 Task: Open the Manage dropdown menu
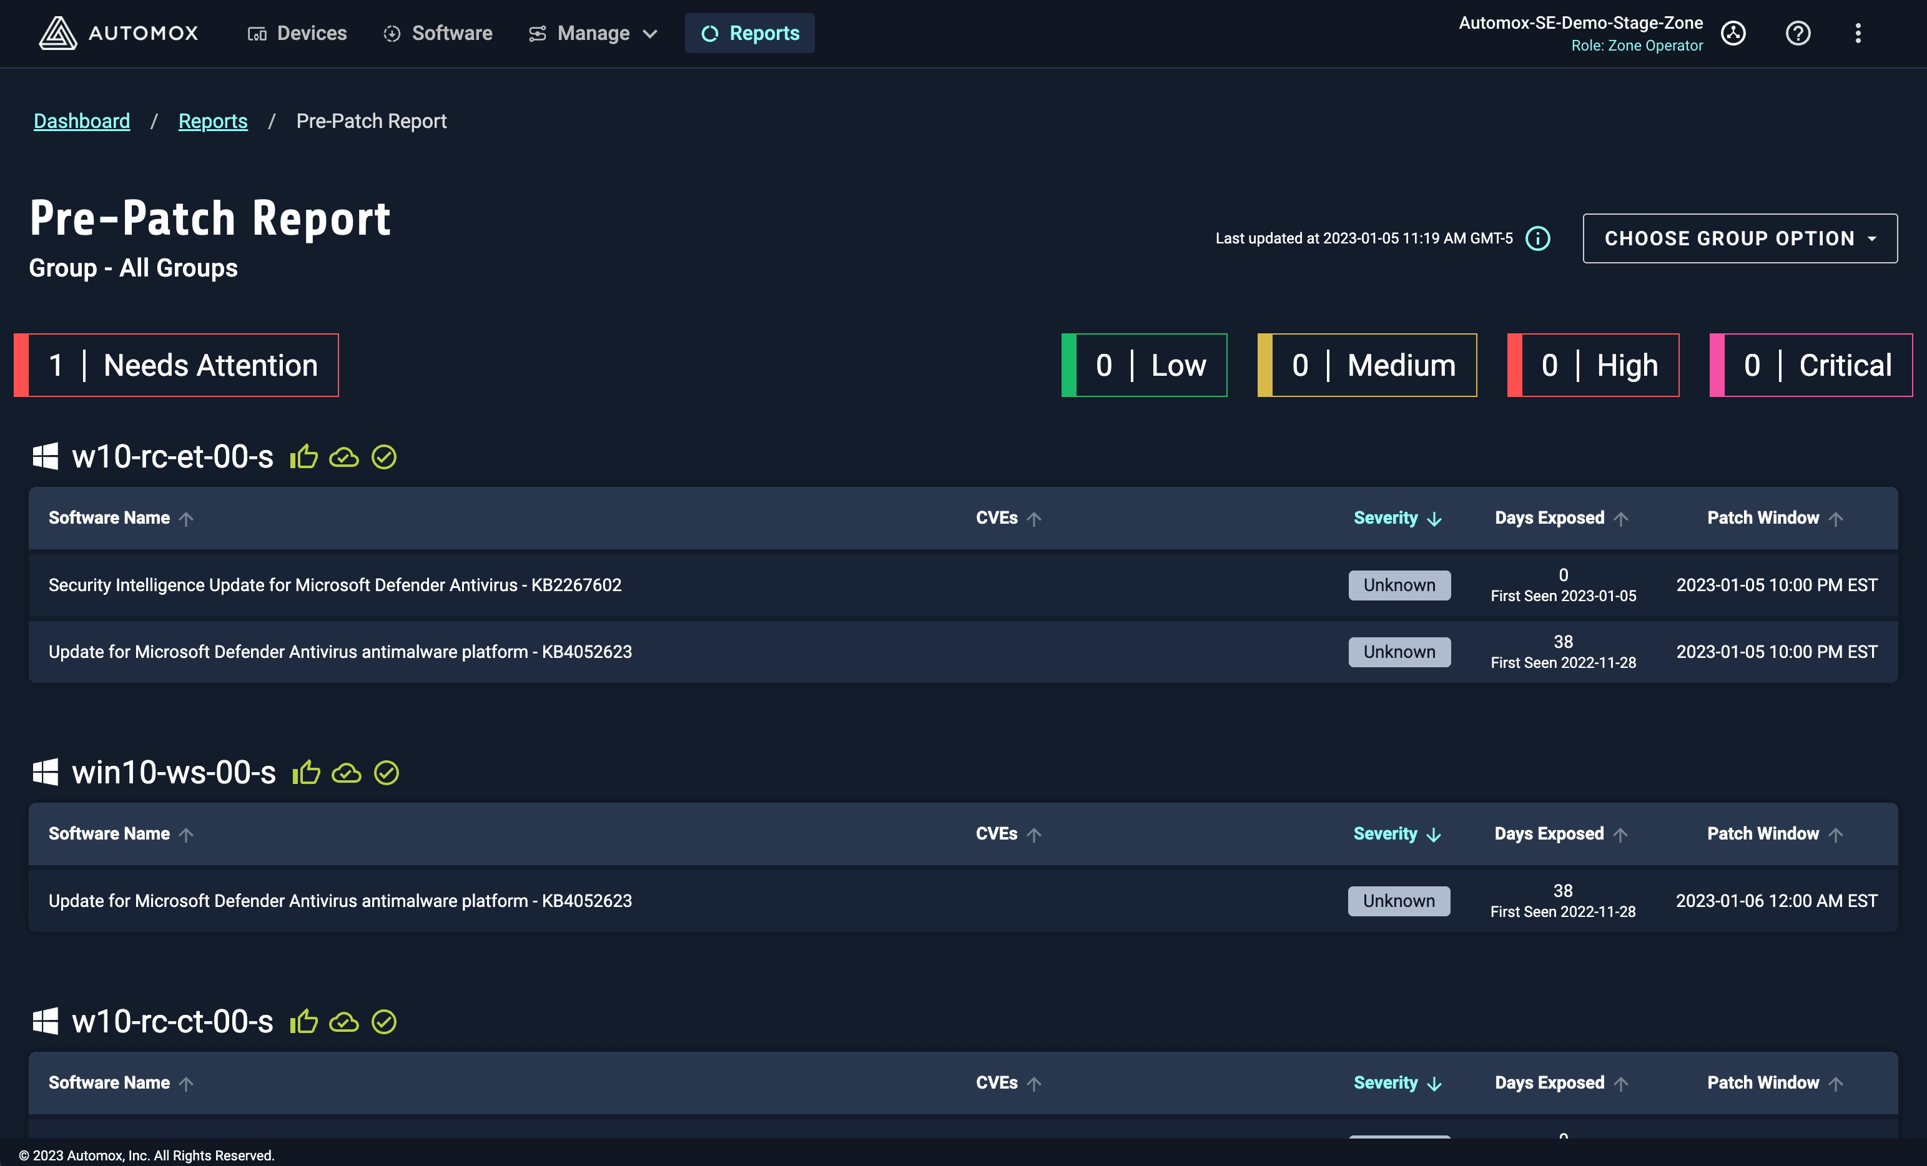(593, 33)
